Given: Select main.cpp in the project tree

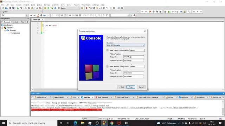Looking at the screenshot, I should coord(16,33).
